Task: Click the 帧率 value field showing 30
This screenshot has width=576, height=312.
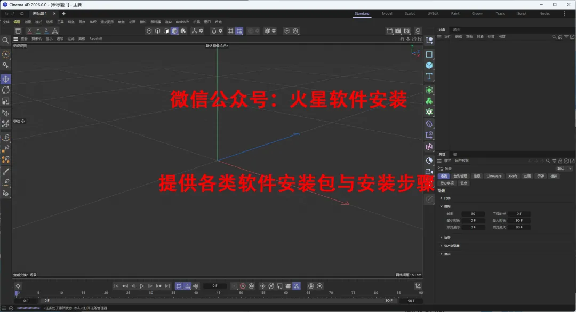Action: pyautogui.click(x=473, y=214)
